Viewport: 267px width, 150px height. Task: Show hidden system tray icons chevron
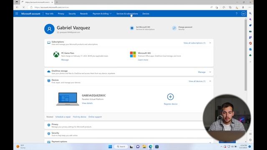(x=222, y=147)
